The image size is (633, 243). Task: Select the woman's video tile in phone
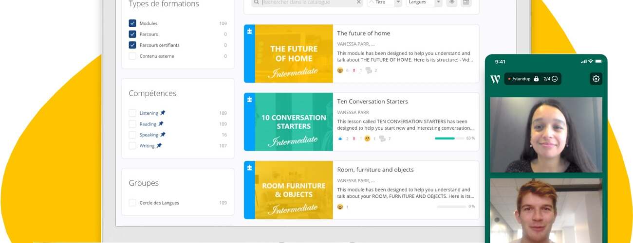(x=546, y=135)
